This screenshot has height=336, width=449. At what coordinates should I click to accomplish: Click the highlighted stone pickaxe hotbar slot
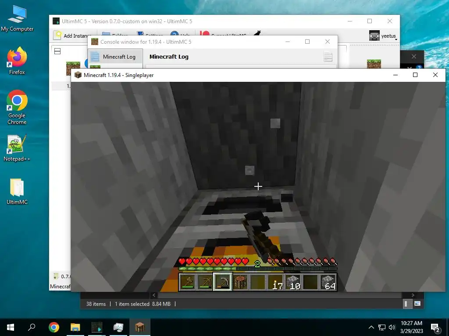[223, 282]
